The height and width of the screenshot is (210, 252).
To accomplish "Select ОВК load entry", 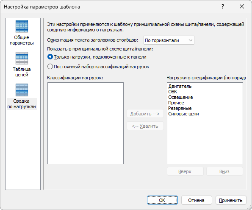I will [x=173, y=92].
